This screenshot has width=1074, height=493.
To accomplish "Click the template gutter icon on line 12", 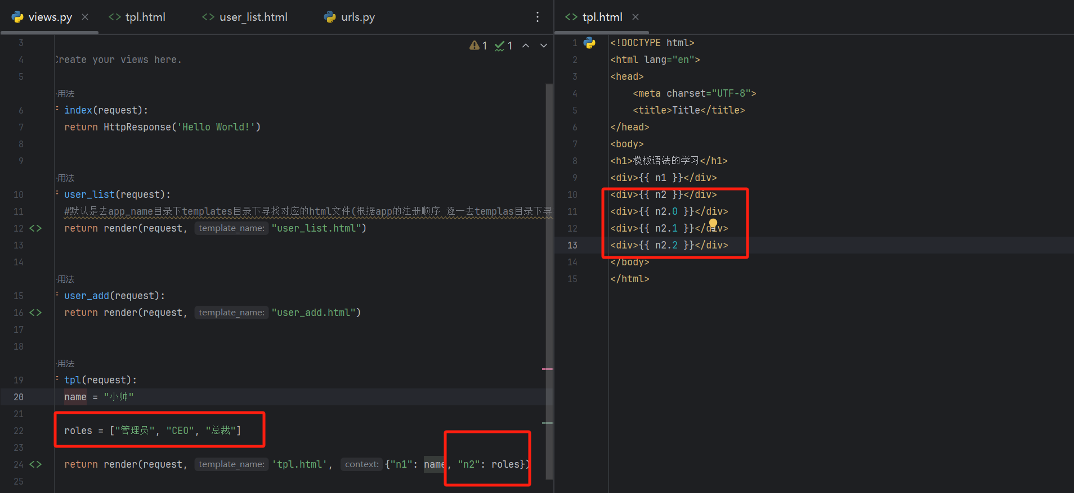I will tap(35, 228).
